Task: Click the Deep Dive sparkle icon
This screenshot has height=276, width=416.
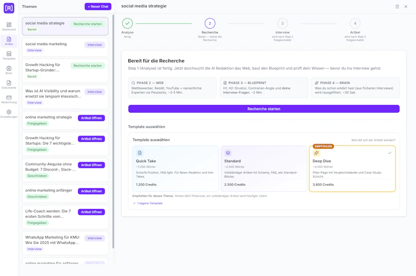Action: pyautogui.click(x=316, y=153)
